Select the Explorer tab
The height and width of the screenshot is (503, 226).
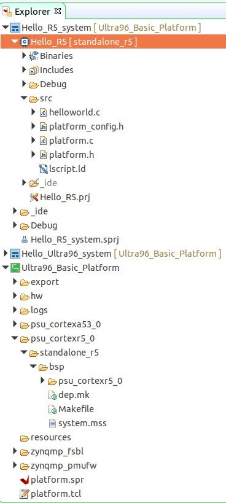(x=33, y=12)
